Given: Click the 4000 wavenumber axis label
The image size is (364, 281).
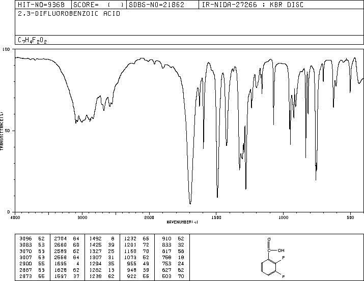Looking at the screenshot, I should point(15,217).
